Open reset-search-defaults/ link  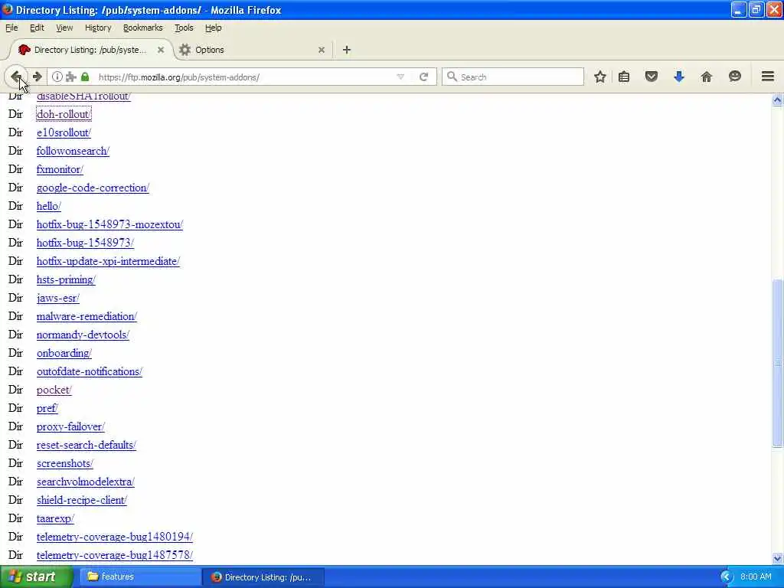click(x=86, y=445)
